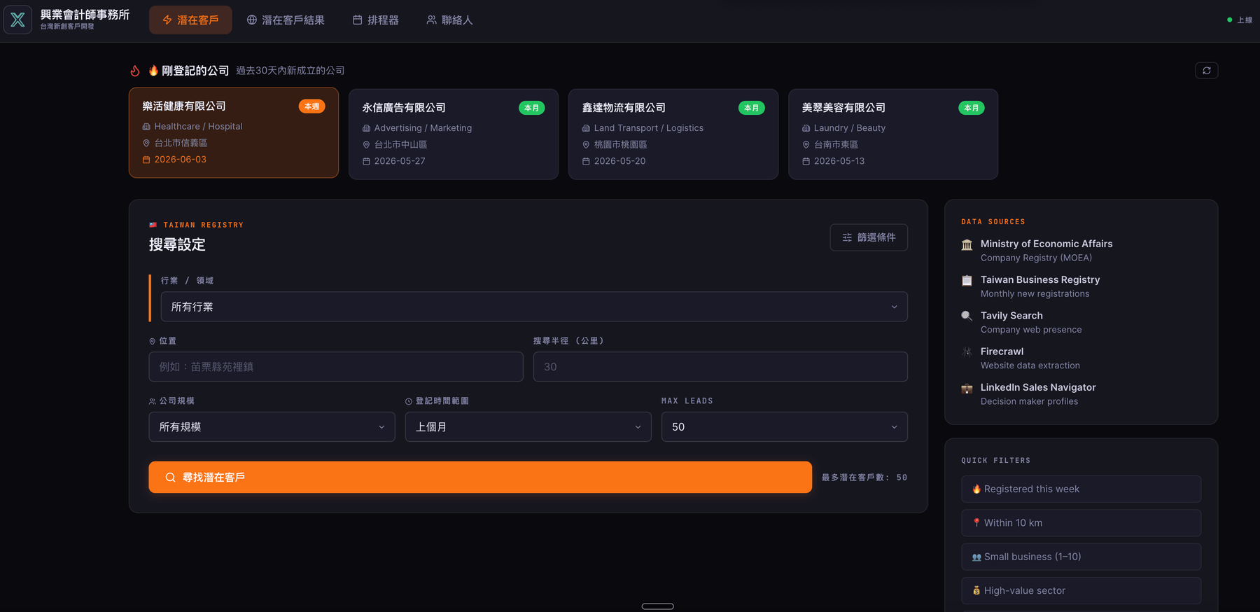Apply Small business (1–10) quick filter
The height and width of the screenshot is (612, 1260).
coord(1081,557)
